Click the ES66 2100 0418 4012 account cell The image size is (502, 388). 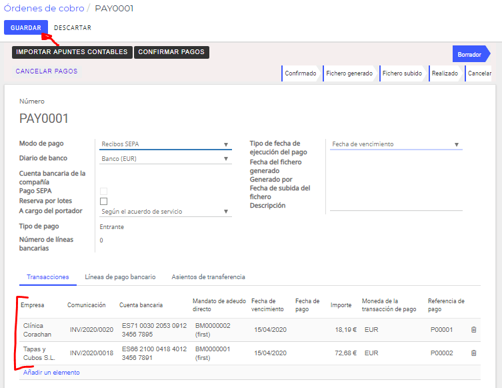click(x=154, y=353)
